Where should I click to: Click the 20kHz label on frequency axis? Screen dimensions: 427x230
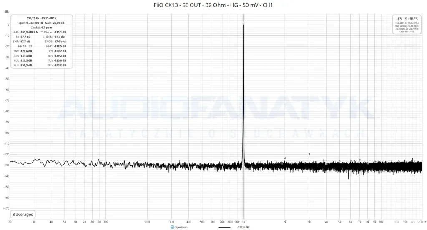[x=422, y=222]
